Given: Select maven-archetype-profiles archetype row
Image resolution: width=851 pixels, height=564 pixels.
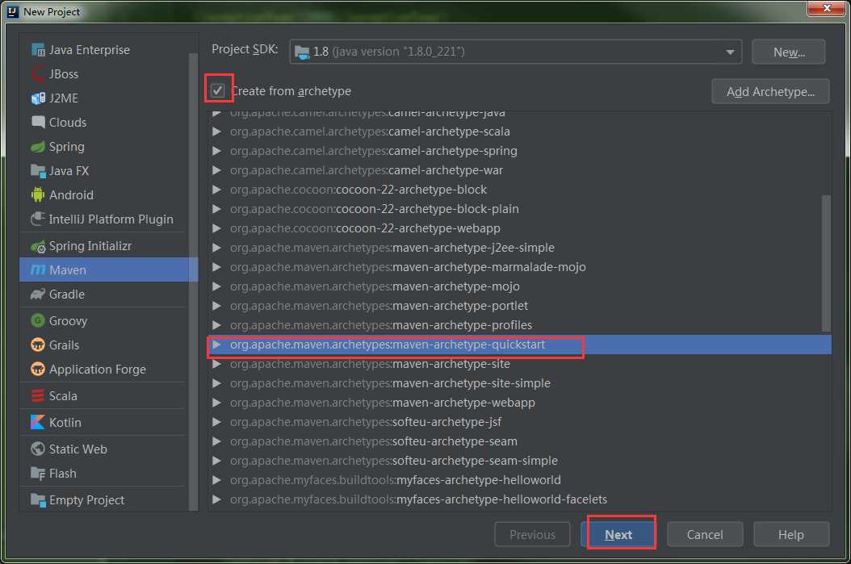Looking at the screenshot, I should click(x=519, y=325).
